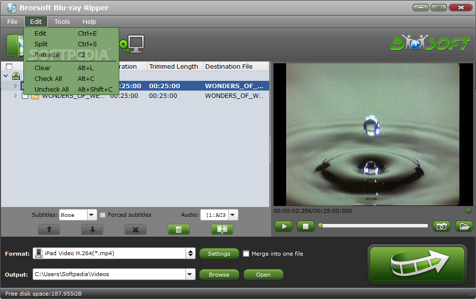The image size is (476, 299).
Task: Click the preview seek slider handle
Action: [x=320, y=225]
